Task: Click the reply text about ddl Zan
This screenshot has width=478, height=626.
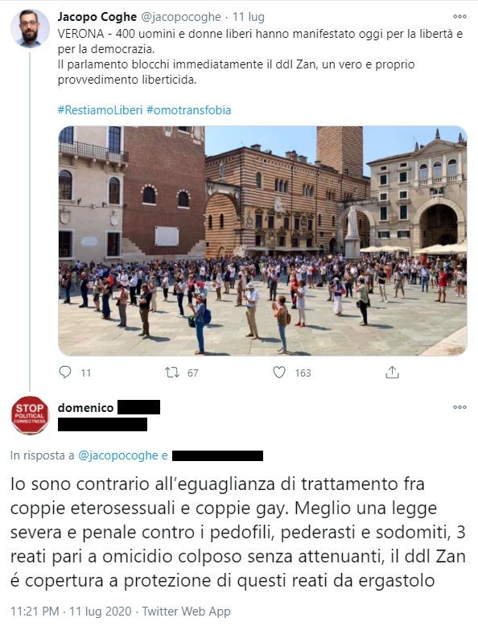Action: pos(238,532)
